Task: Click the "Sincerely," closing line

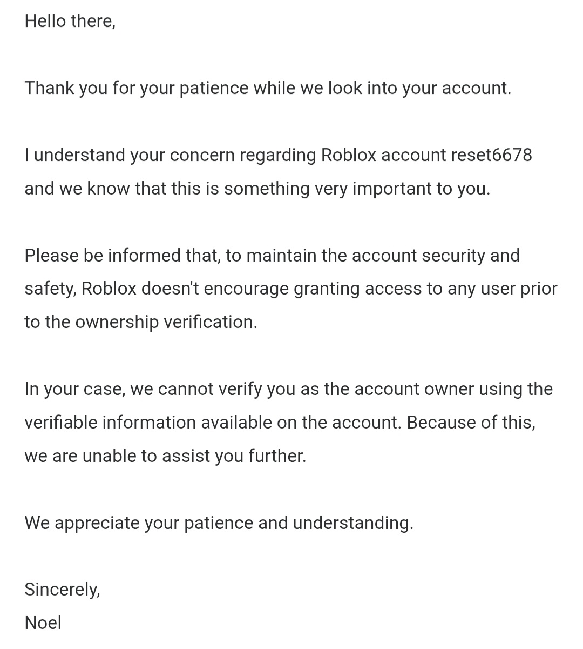Action: 62,589
